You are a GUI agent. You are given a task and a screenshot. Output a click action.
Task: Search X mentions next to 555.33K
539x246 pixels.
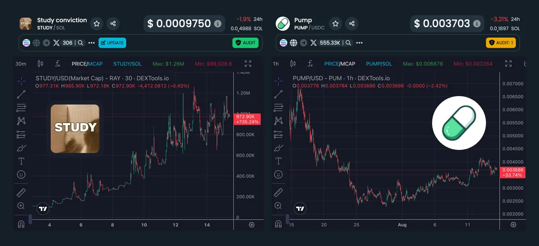pos(348,43)
